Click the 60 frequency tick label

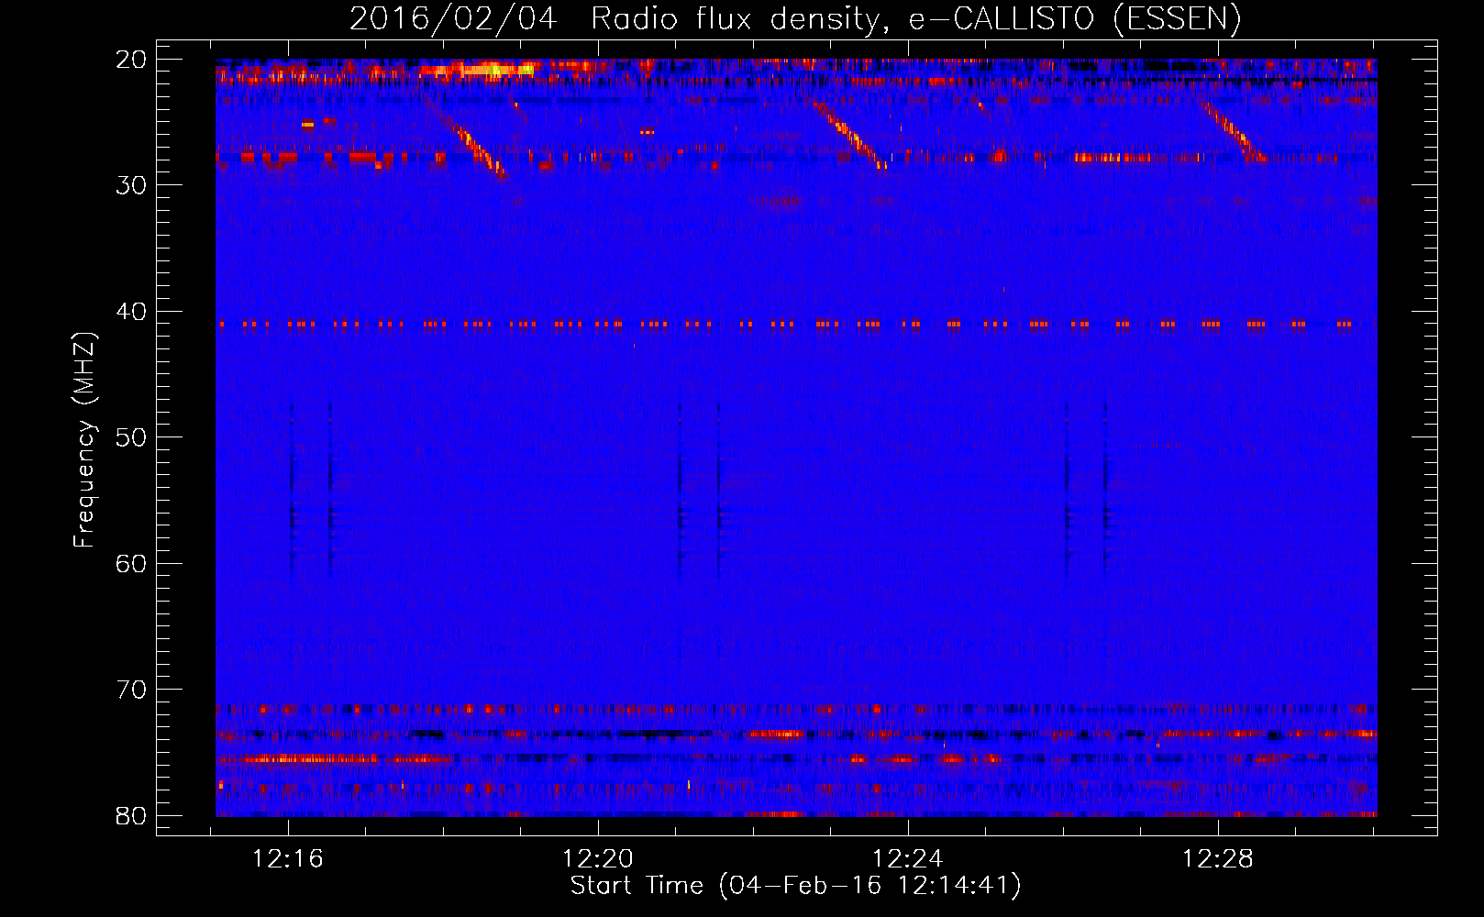coord(131,564)
